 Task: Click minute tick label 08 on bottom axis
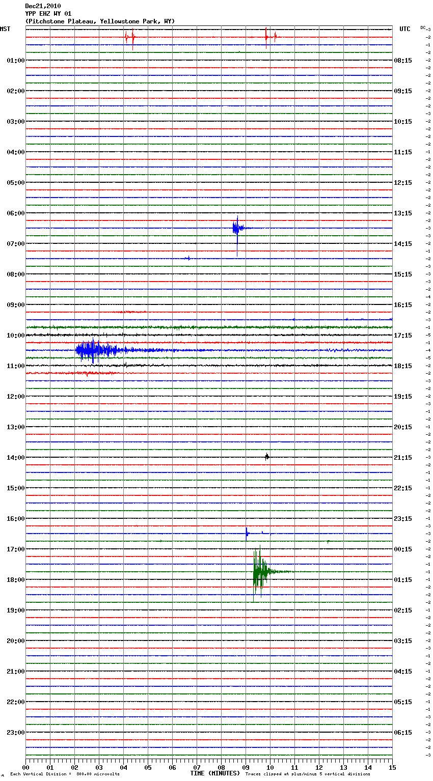[221, 767]
